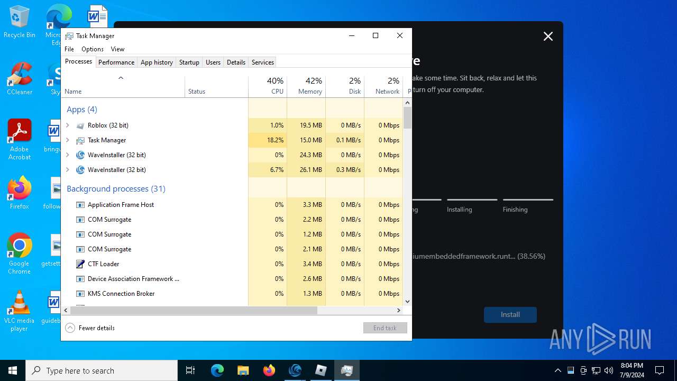
Task: Click the CTF Loader process icon
Action: [80, 264]
